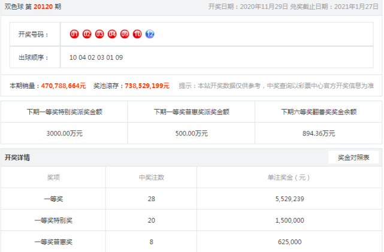Click the 开奖详情 section title
The image size is (384, 252).
tap(17, 157)
